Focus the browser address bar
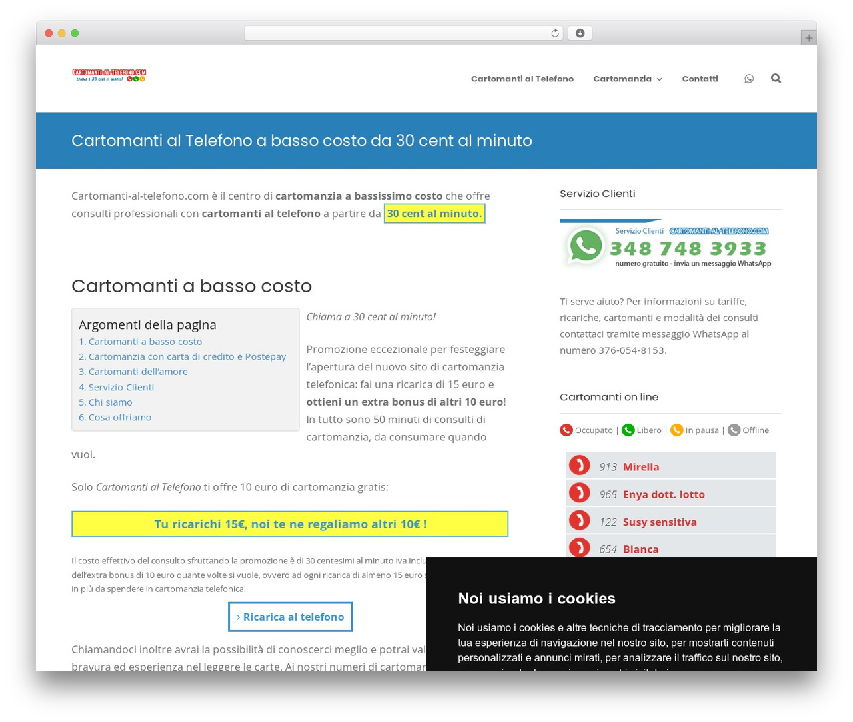853x722 pixels. (403, 33)
